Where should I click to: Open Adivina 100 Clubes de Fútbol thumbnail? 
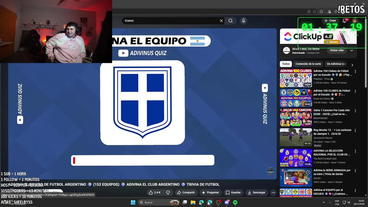pyautogui.click(x=296, y=78)
